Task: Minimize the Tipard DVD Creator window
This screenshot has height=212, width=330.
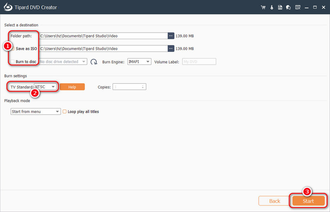Action: [306, 7]
